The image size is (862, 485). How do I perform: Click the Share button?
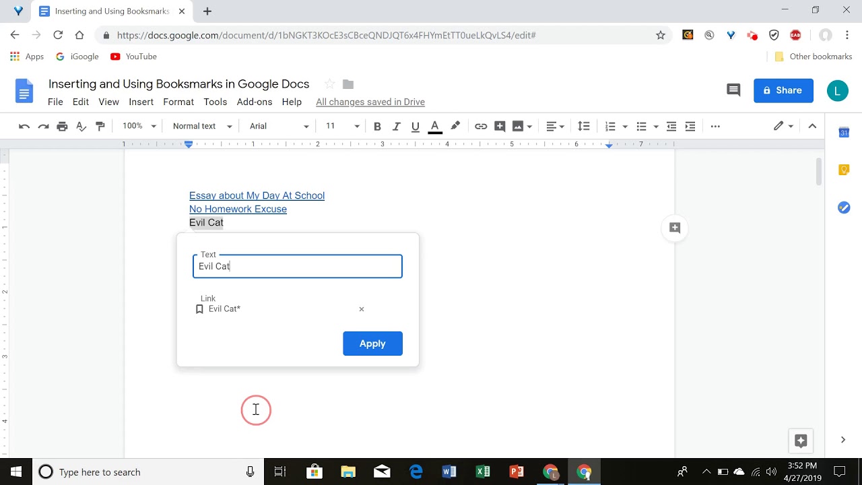point(783,90)
